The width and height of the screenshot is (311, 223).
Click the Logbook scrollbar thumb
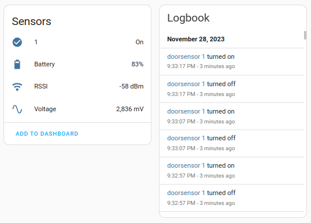pyautogui.click(x=305, y=36)
